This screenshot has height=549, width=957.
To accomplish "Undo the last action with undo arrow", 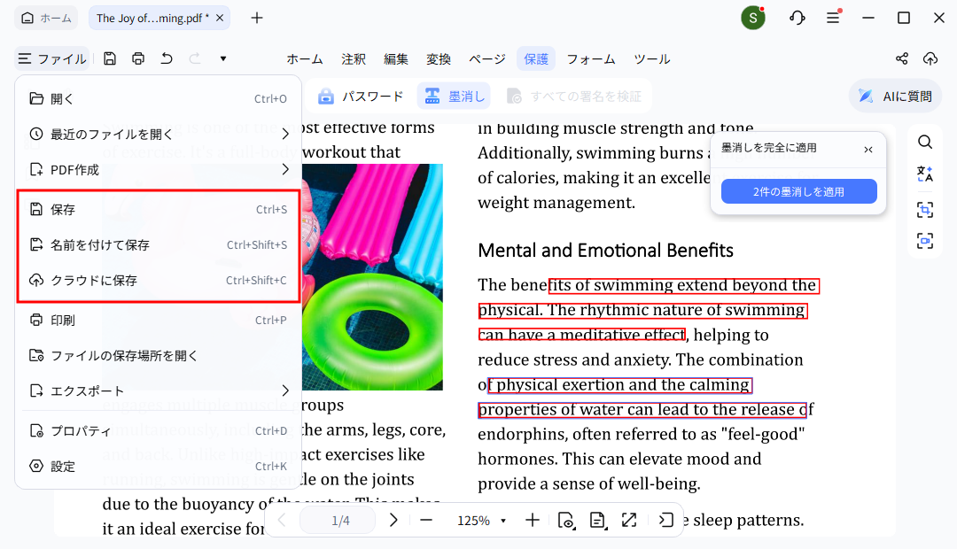I will [167, 58].
